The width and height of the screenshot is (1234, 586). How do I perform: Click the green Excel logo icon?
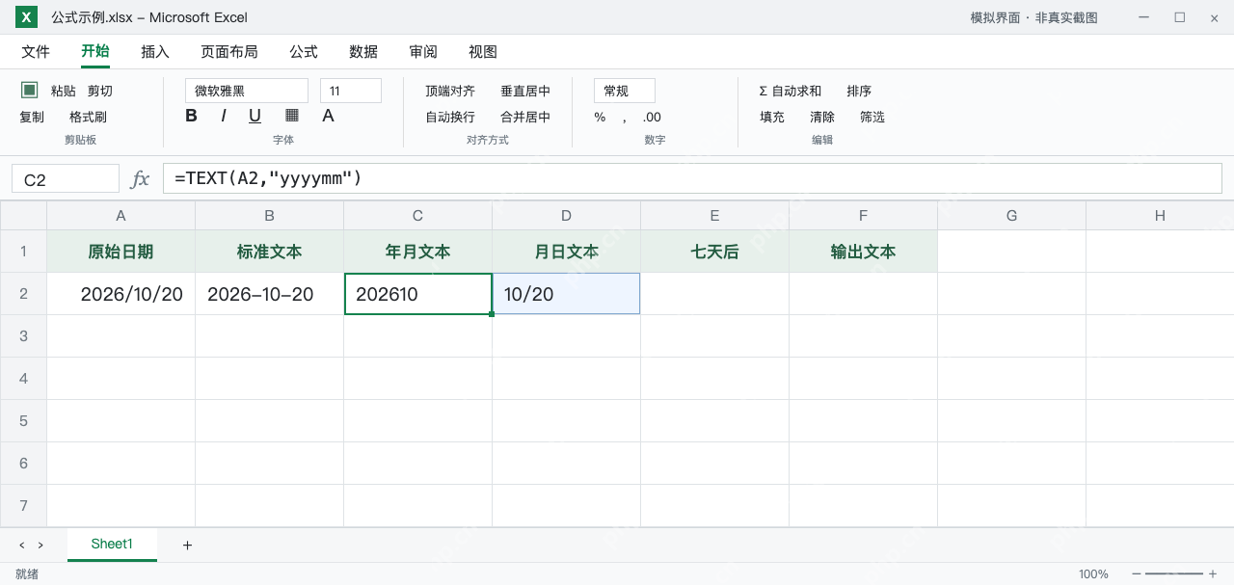26,17
